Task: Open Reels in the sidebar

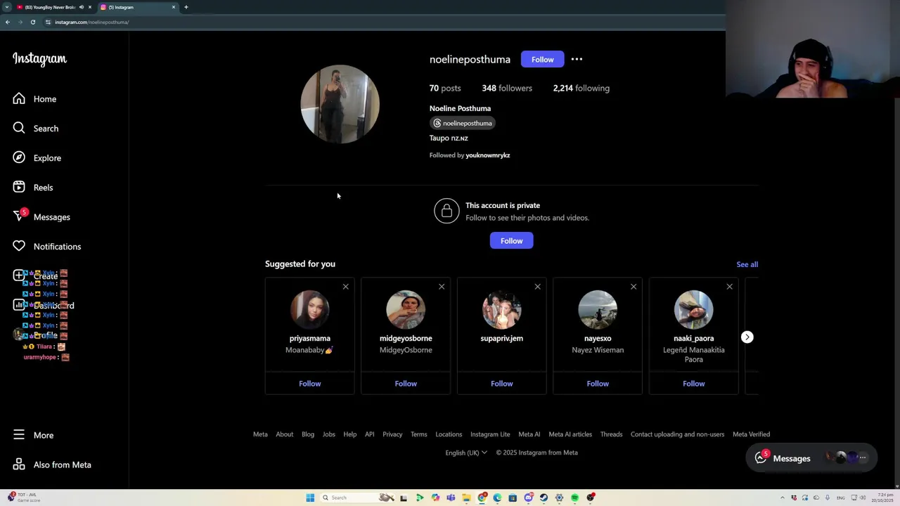Action: 33,188
